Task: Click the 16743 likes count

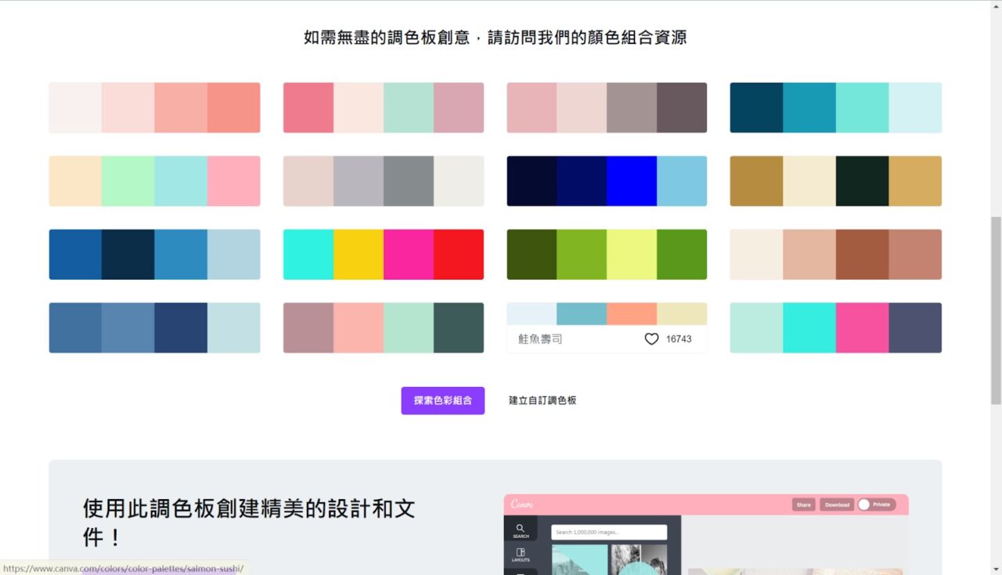Action: tap(679, 339)
